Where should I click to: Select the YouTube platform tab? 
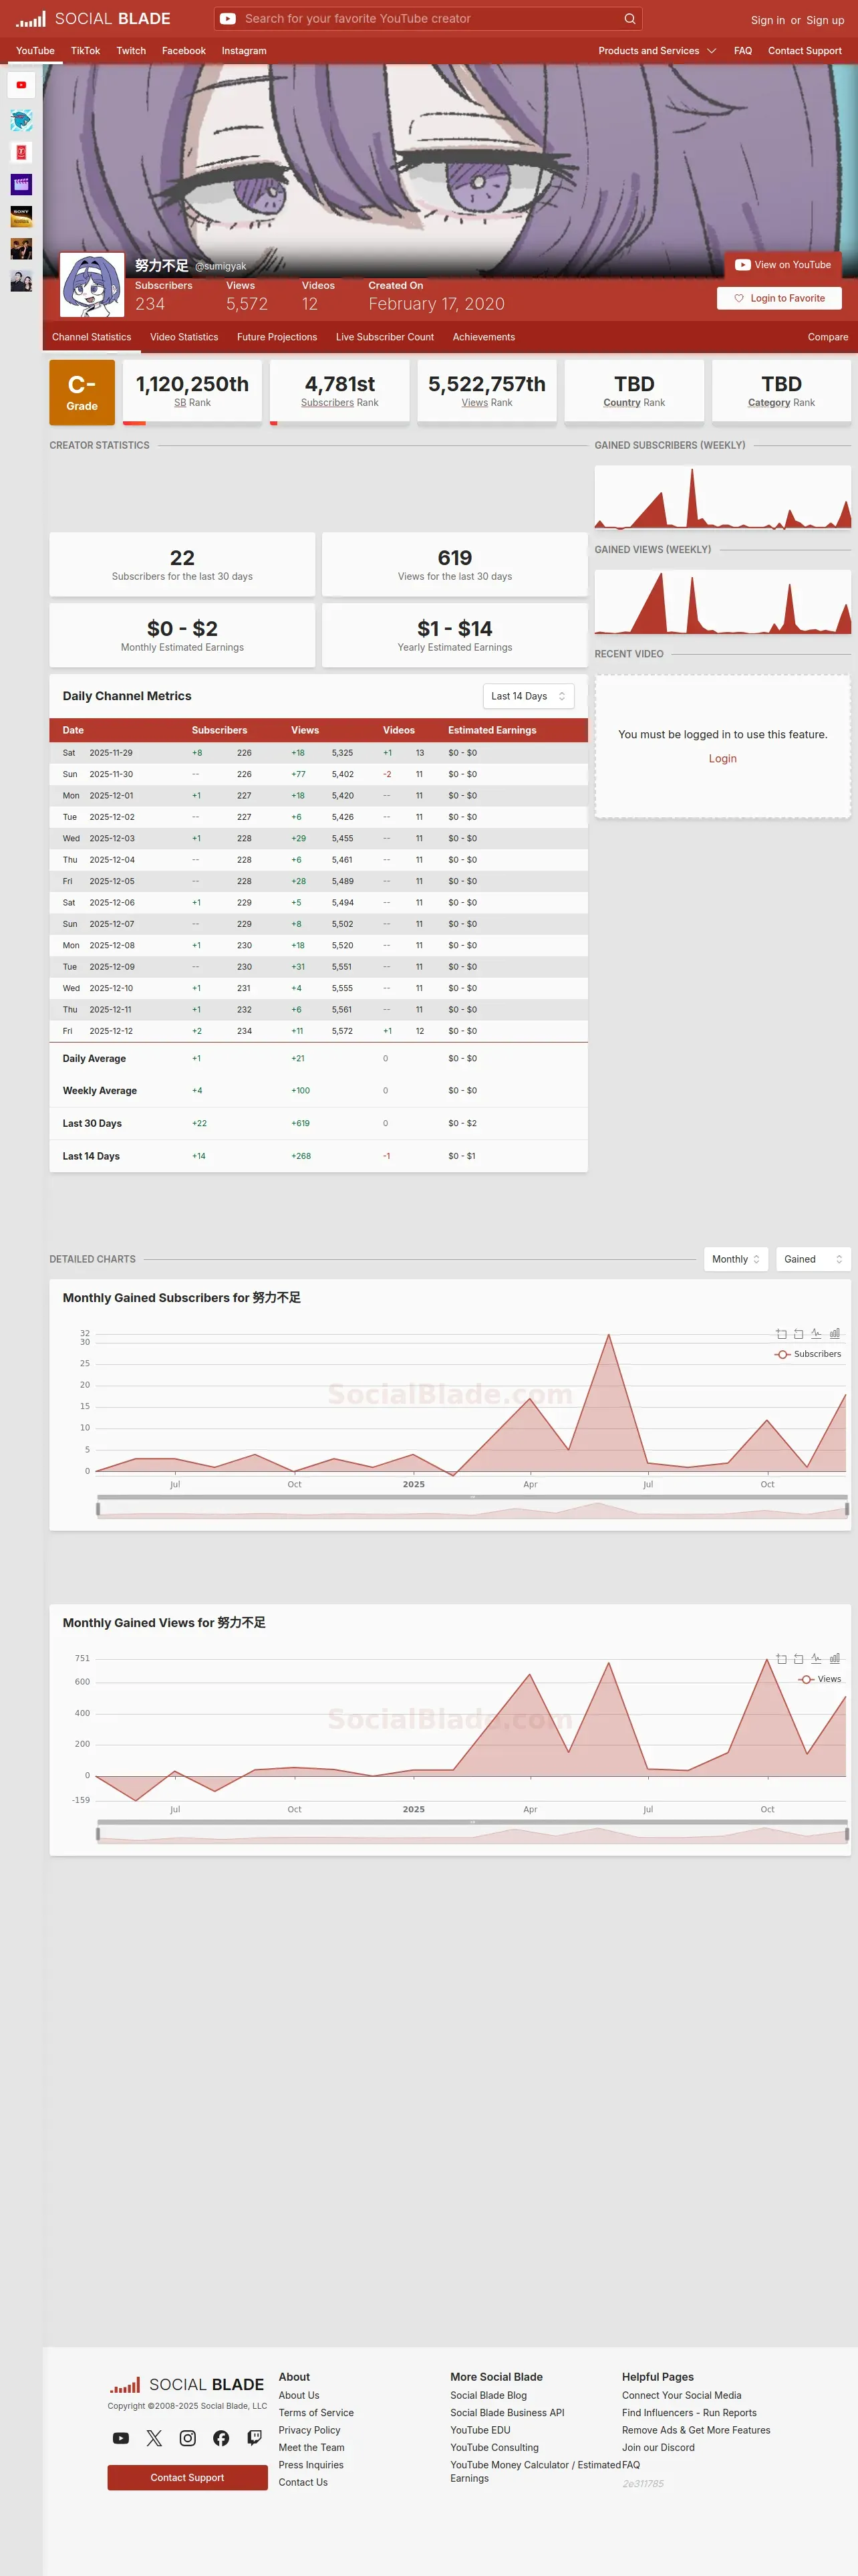[x=35, y=51]
